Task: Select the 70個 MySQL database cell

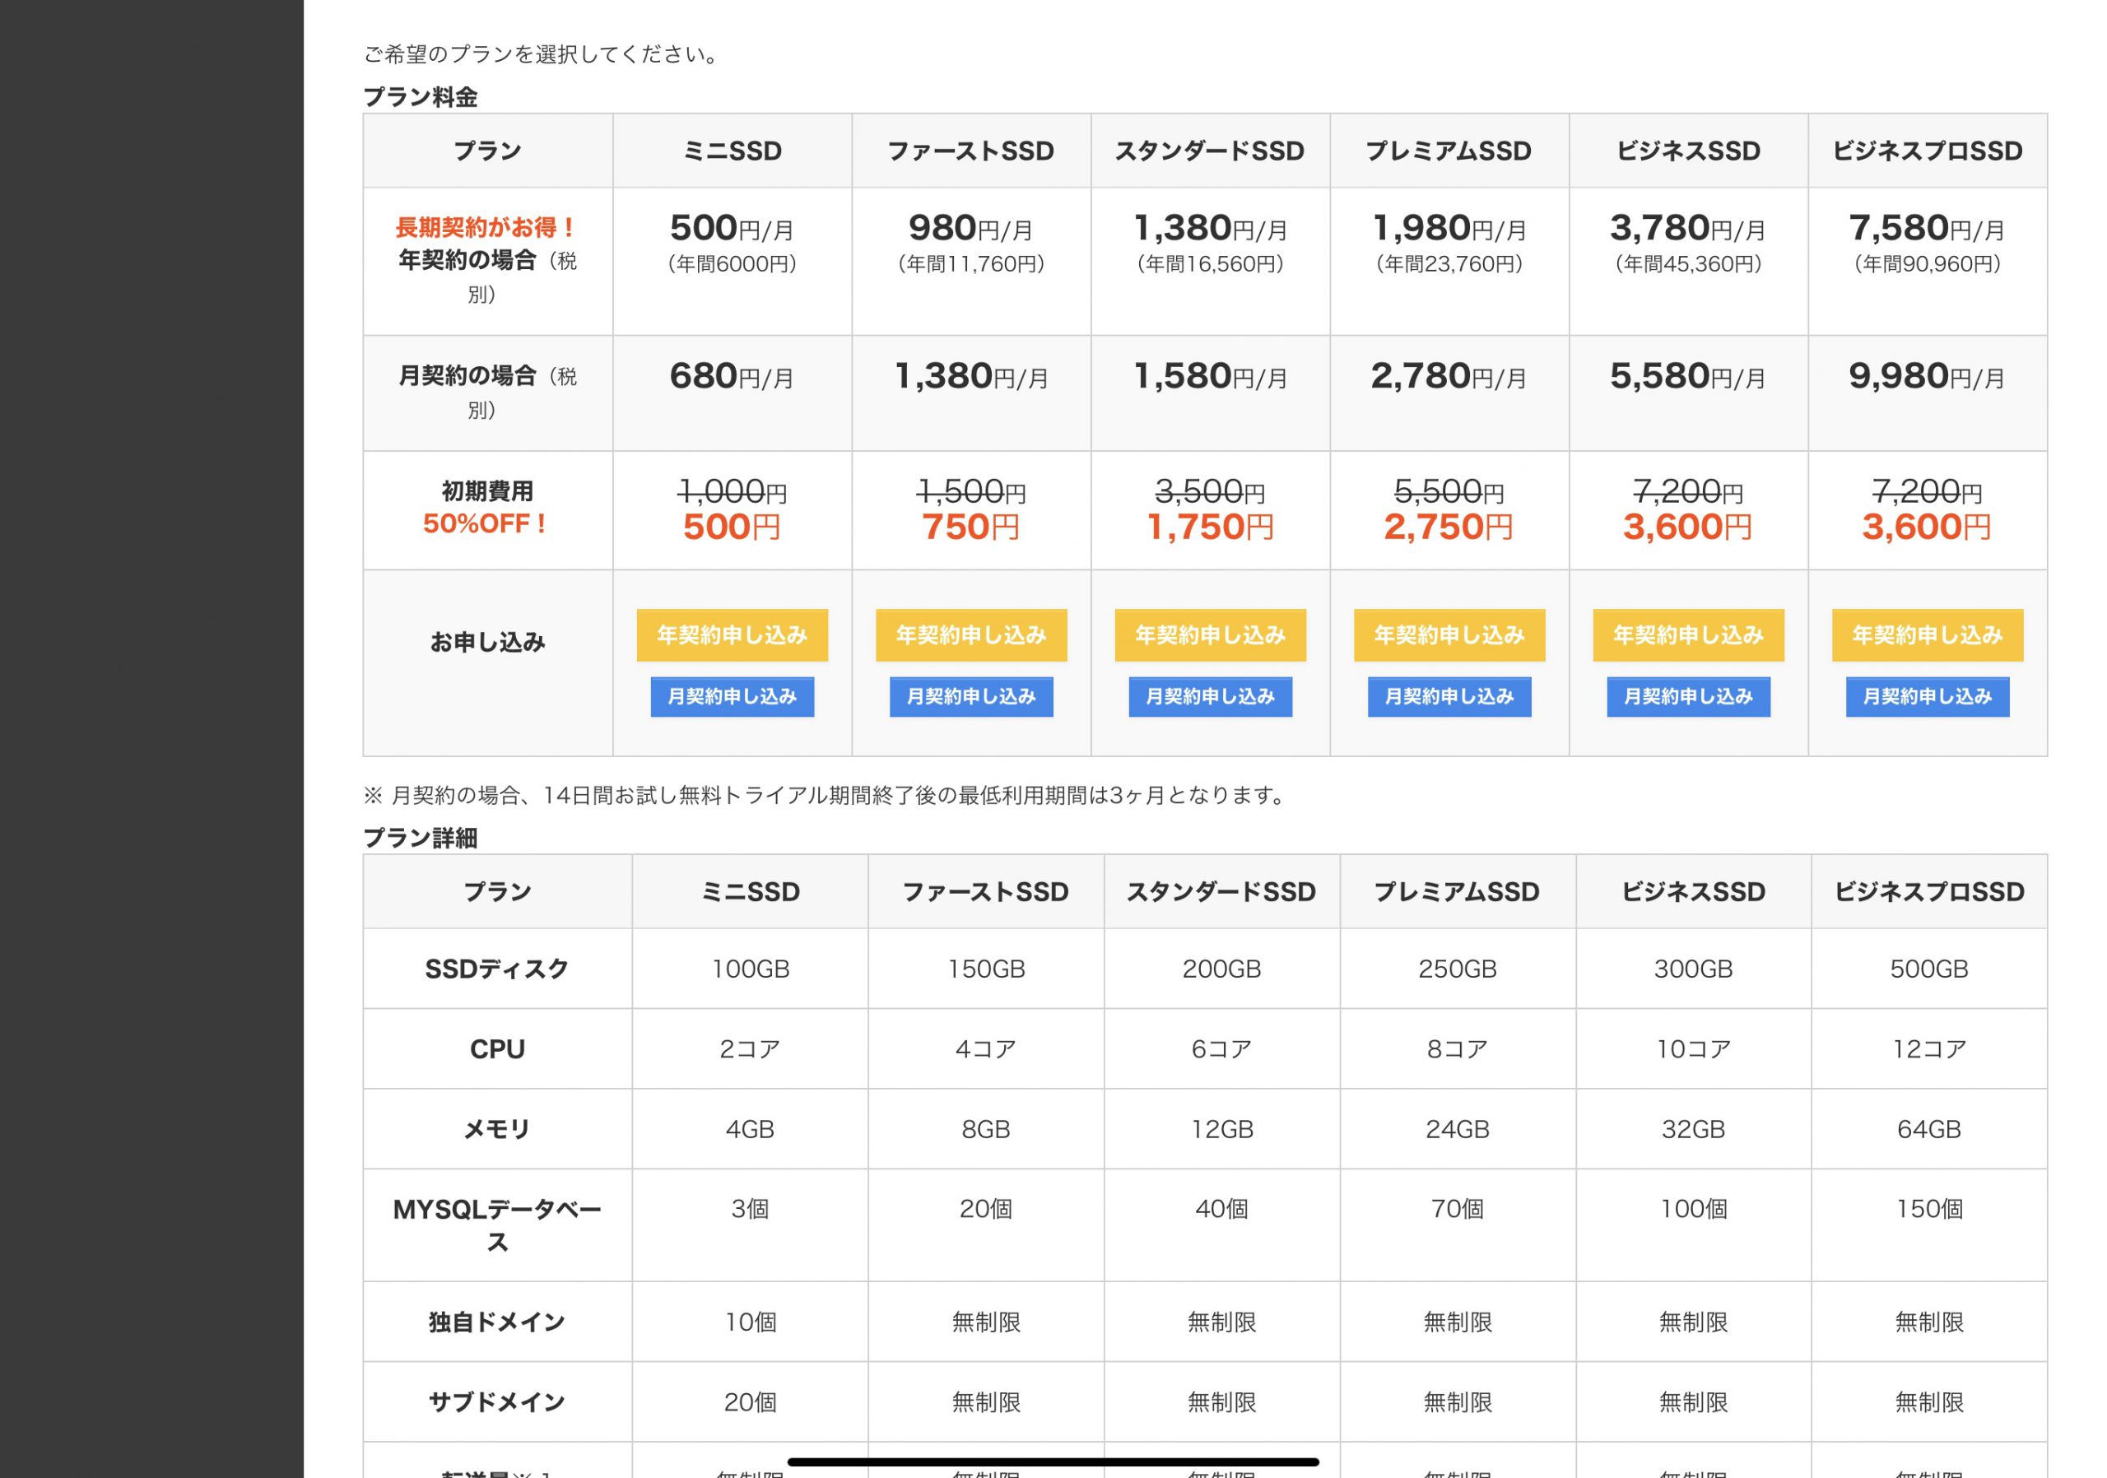Action: pos(1458,1225)
